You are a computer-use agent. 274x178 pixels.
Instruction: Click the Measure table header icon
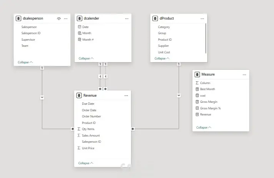click(x=198, y=74)
